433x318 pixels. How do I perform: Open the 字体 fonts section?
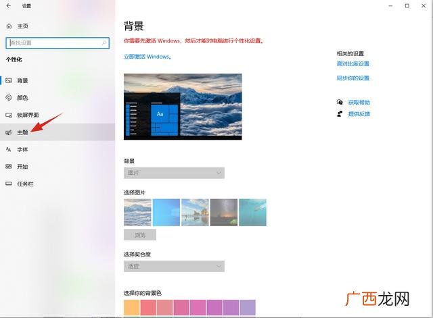pyautogui.click(x=58, y=149)
